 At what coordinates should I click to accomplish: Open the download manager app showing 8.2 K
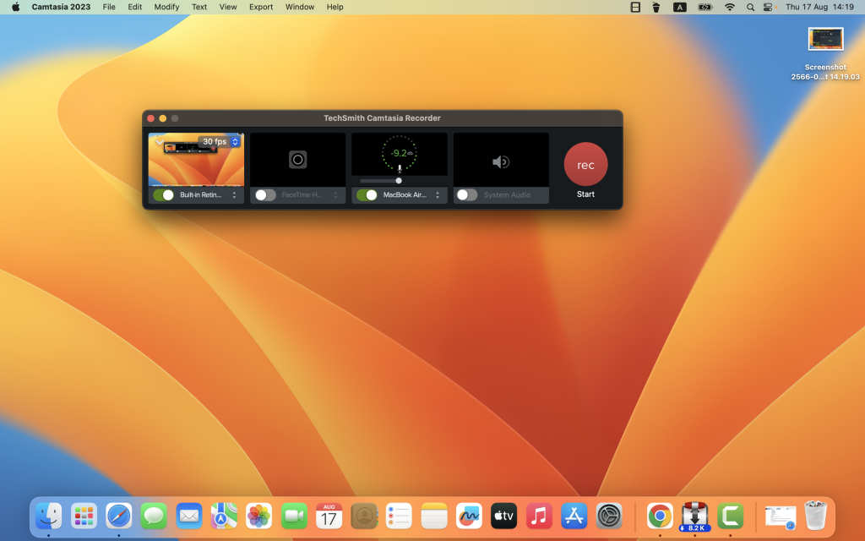click(x=695, y=516)
